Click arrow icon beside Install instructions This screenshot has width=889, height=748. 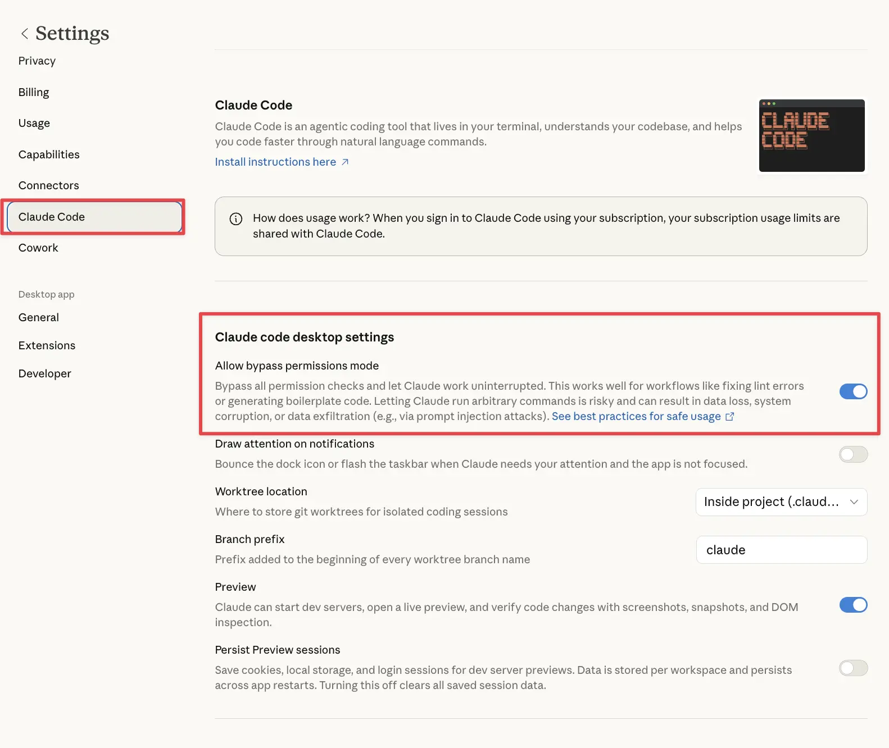click(345, 162)
